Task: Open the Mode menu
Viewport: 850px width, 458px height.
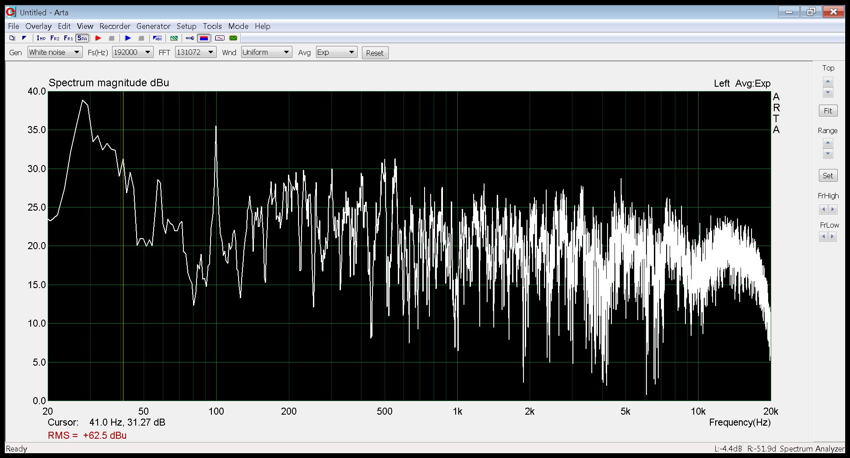Action: (238, 26)
